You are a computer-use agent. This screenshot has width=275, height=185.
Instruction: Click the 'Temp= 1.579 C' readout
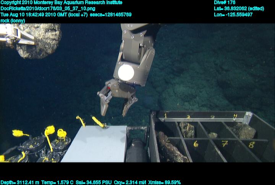tap(57, 182)
